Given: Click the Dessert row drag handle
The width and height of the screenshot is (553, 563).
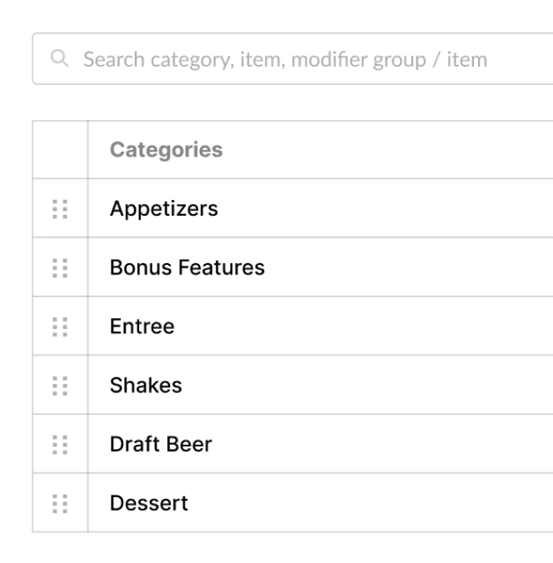Looking at the screenshot, I should 59,503.
